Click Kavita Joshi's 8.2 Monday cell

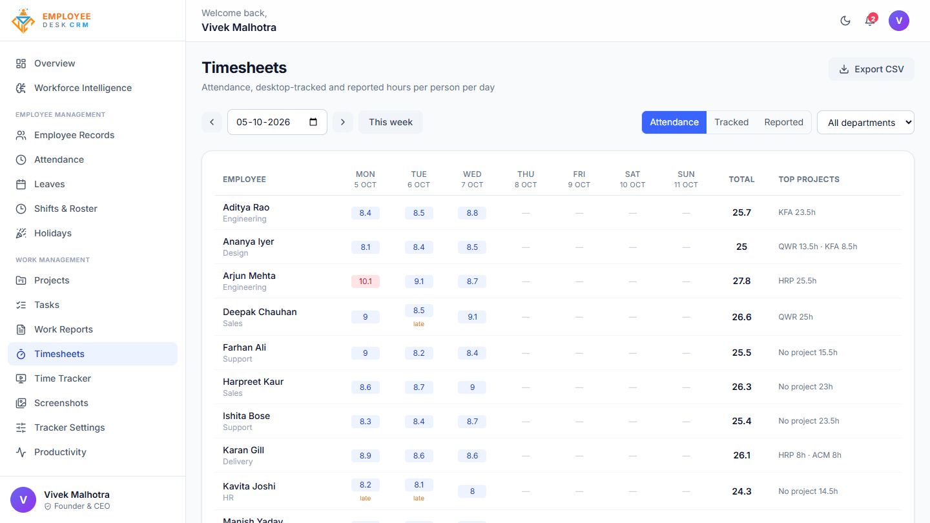[x=366, y=485]
